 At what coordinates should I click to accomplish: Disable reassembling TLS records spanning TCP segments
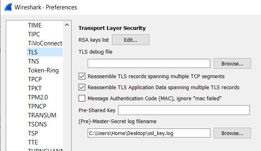(x=82, y=76)
